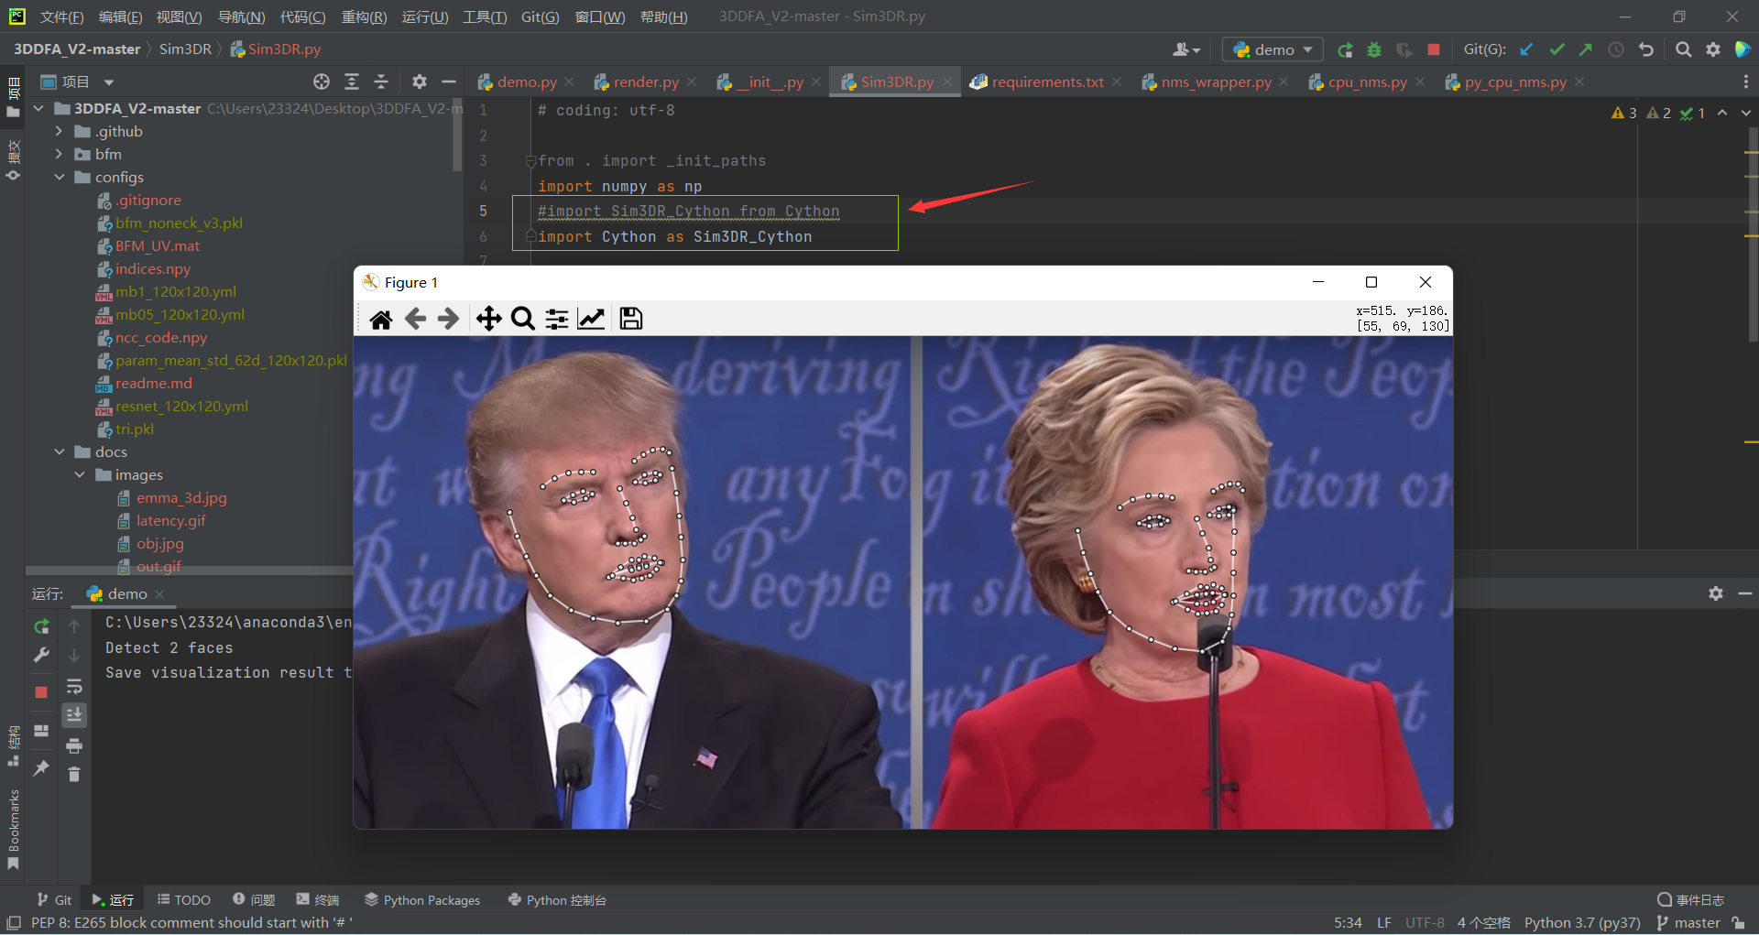Viewport: 1759px width, 935px height.
Task: Go back to previous view in Figure 1
Action: [x=415, y=319]
